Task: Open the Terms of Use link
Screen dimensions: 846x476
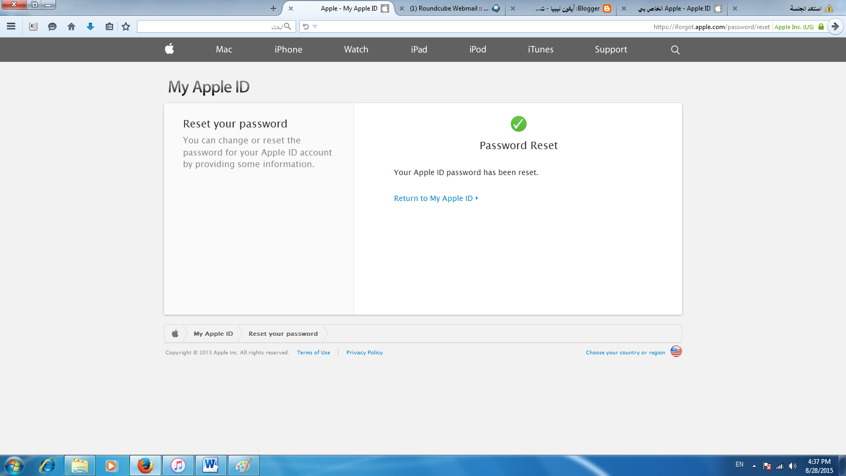Action: (314, 353)
